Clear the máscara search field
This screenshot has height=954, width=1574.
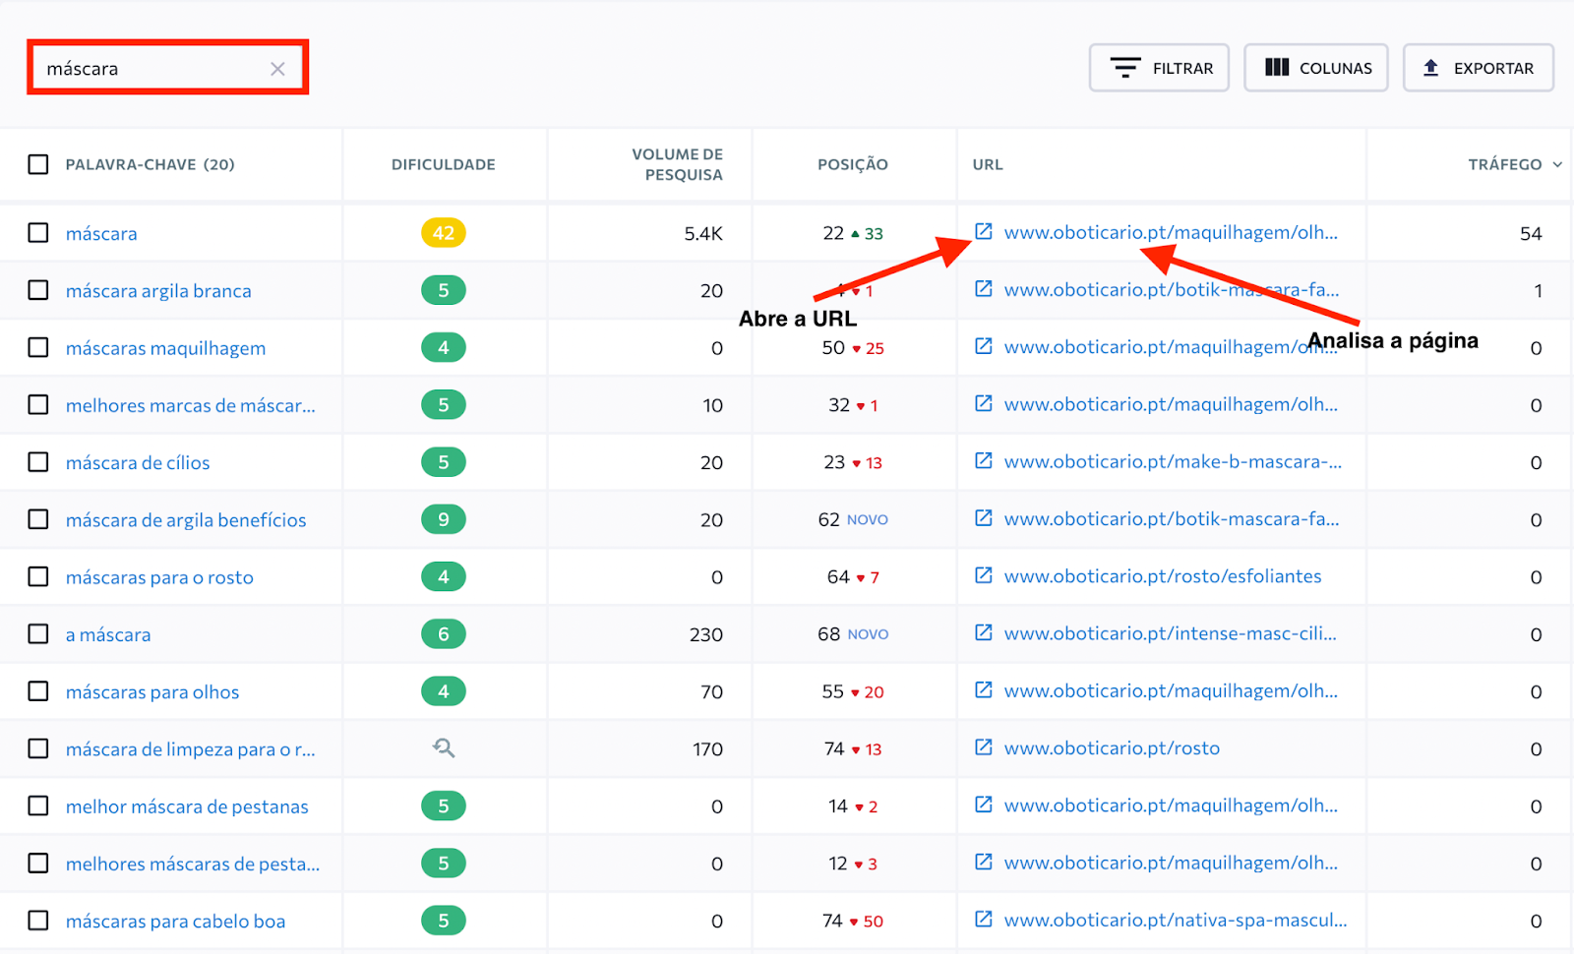(x=277, y=69)
